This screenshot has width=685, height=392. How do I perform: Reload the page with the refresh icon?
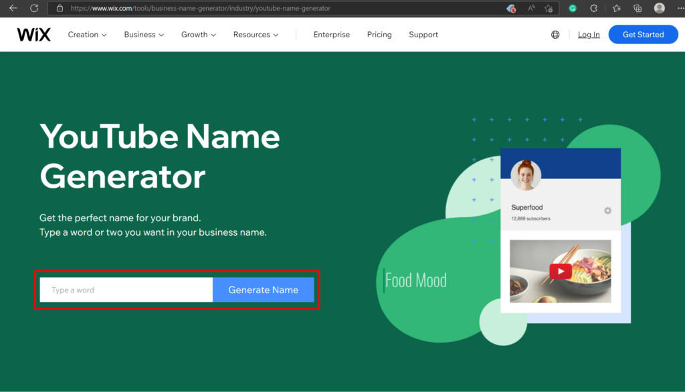coord(34,8)
